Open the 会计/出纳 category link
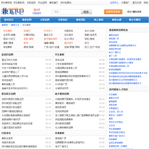Image resolution: width=149 pixels, height=149 pixels. coord(89,31)
